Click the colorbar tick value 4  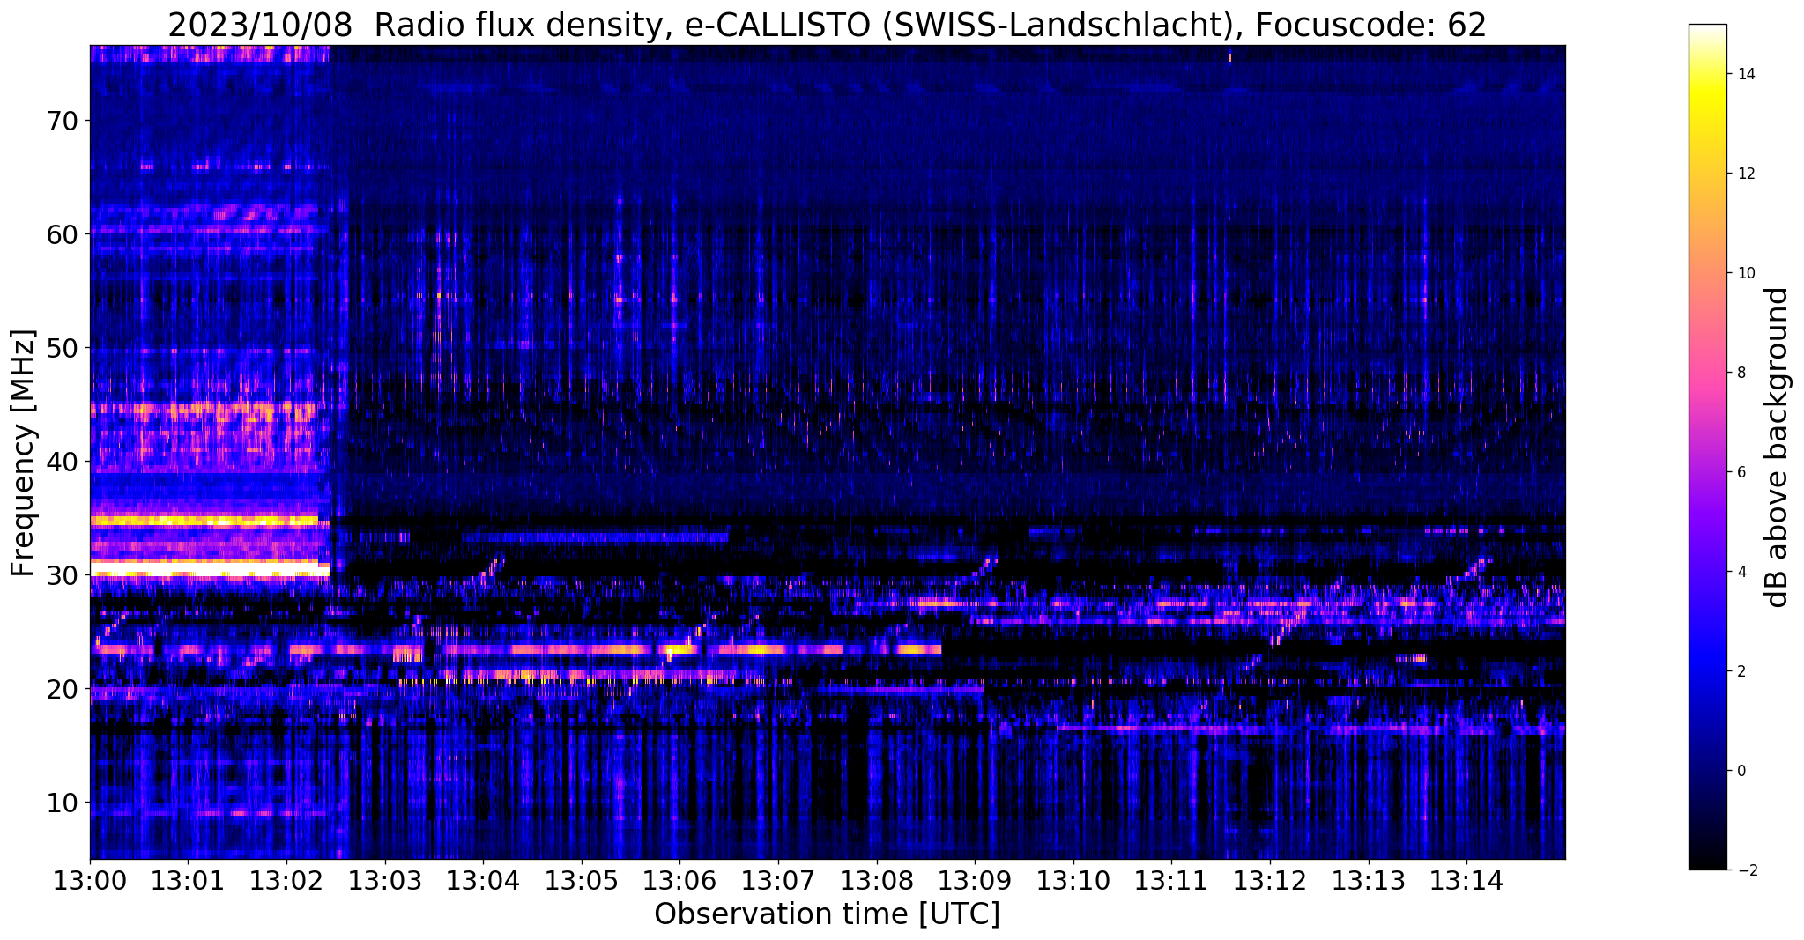[1741, 572]
